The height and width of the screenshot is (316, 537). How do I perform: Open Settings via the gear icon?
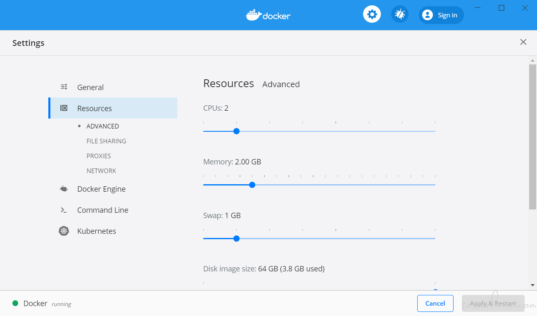click(x=372, y=14)
